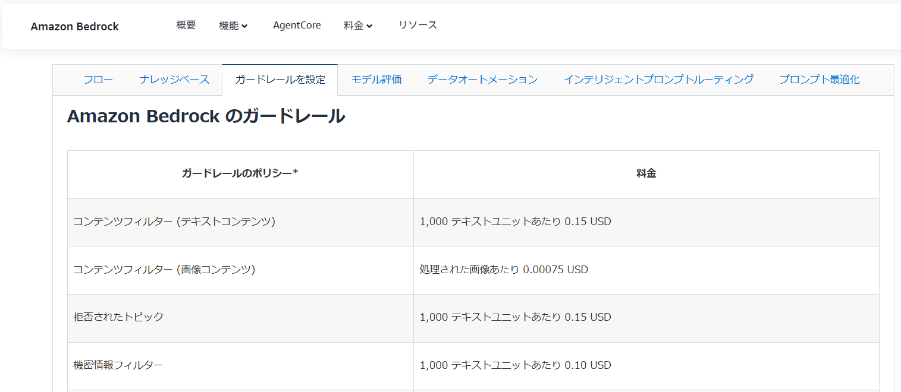Switch to the フロー tab

coord(98,80)
